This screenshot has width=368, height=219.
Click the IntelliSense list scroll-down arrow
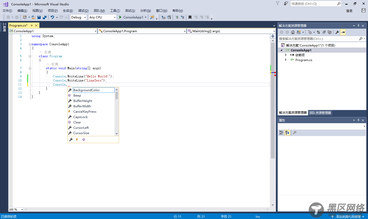pyautogui.click(x=117, y=134)
